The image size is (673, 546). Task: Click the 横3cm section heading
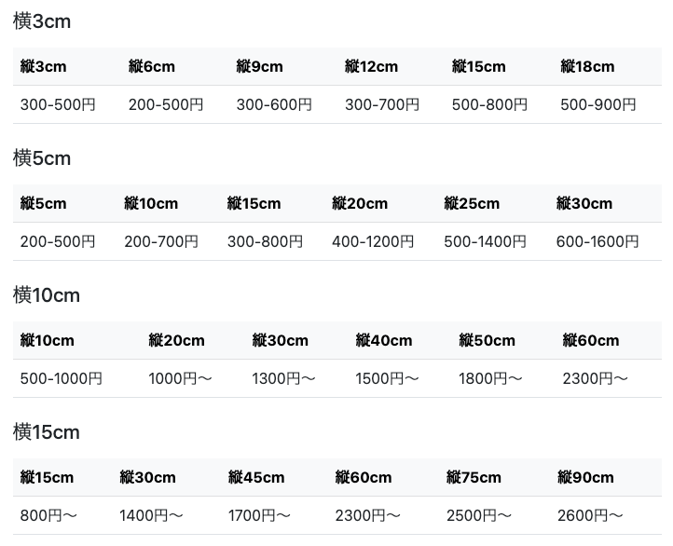[42, 21]
